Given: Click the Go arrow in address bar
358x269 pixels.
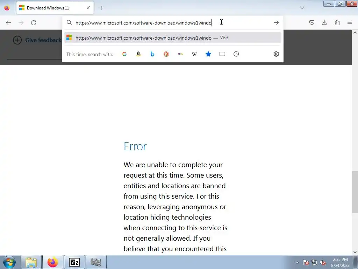Looking at the screenshot, I should [276, 23].
